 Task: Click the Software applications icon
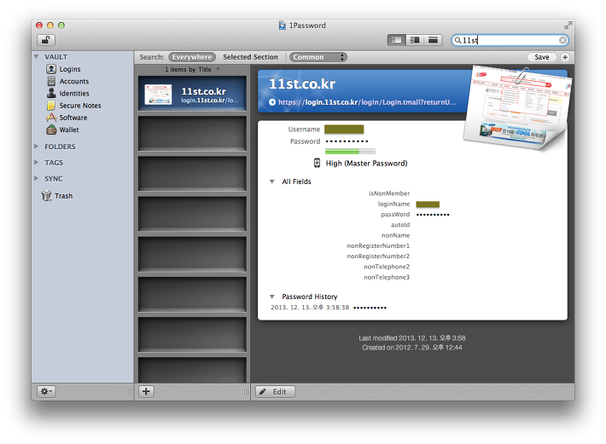pyautogui.click(x=51, y=118)
